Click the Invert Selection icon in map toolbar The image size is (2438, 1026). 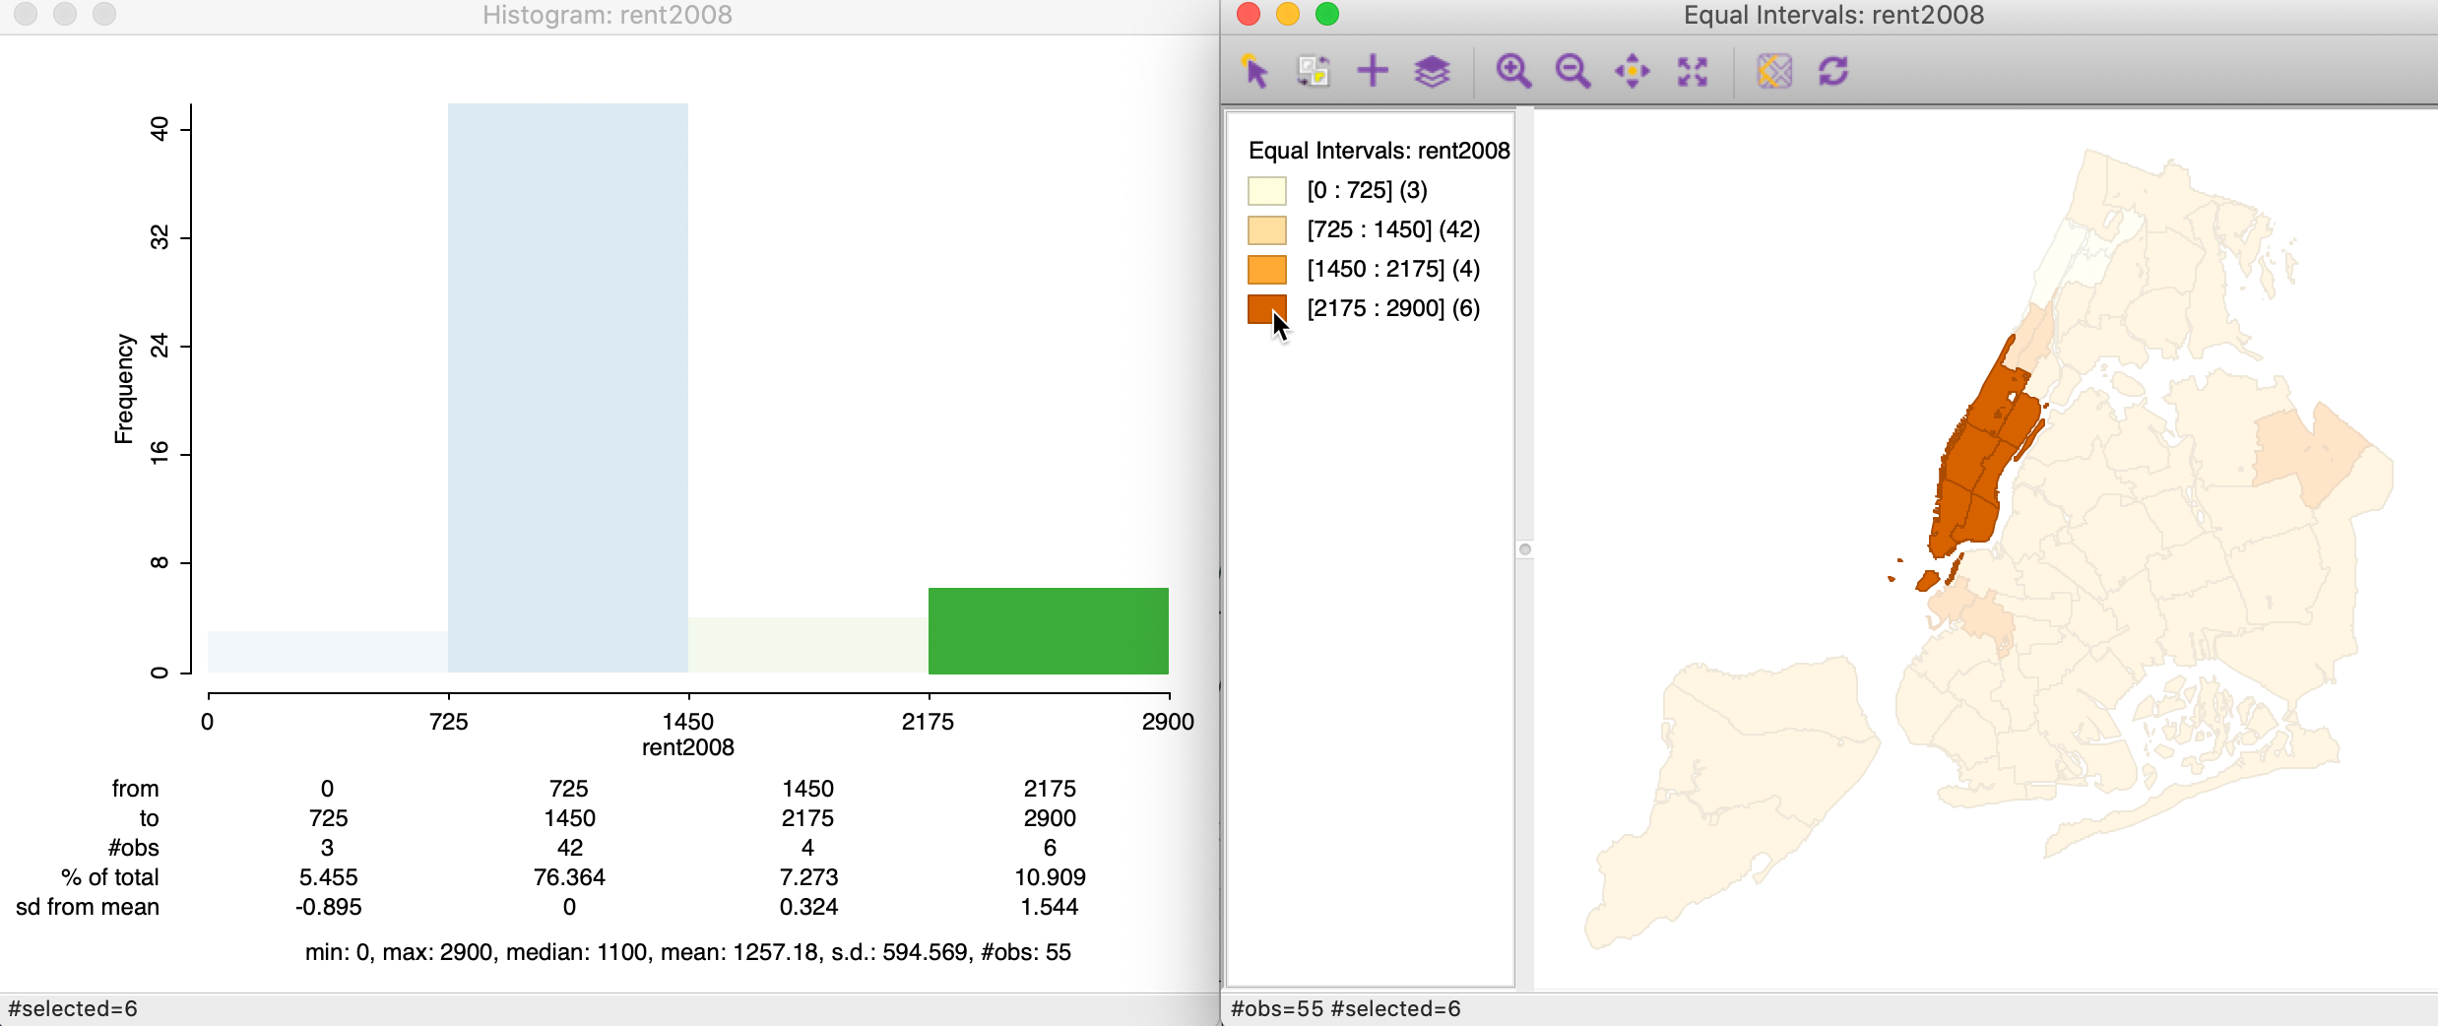tap(1314, 71)
